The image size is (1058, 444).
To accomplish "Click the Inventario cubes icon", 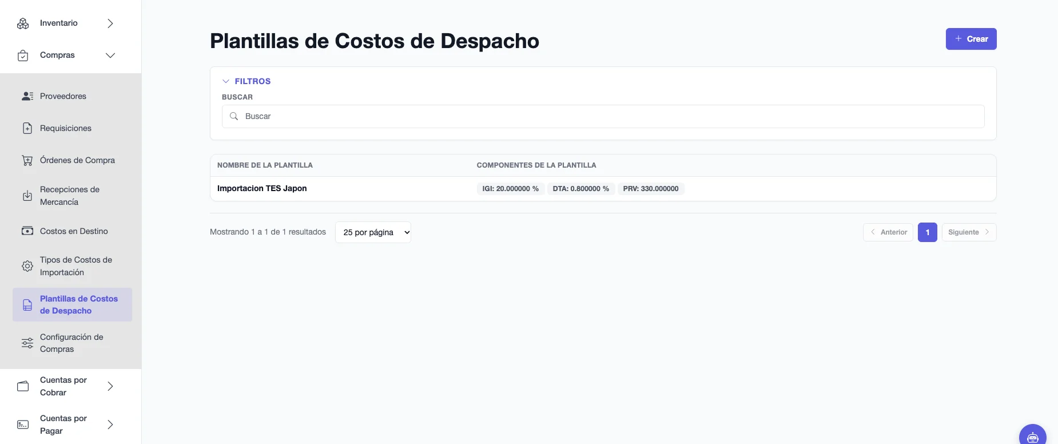I will pyautogui.click(x=23, y=23).
